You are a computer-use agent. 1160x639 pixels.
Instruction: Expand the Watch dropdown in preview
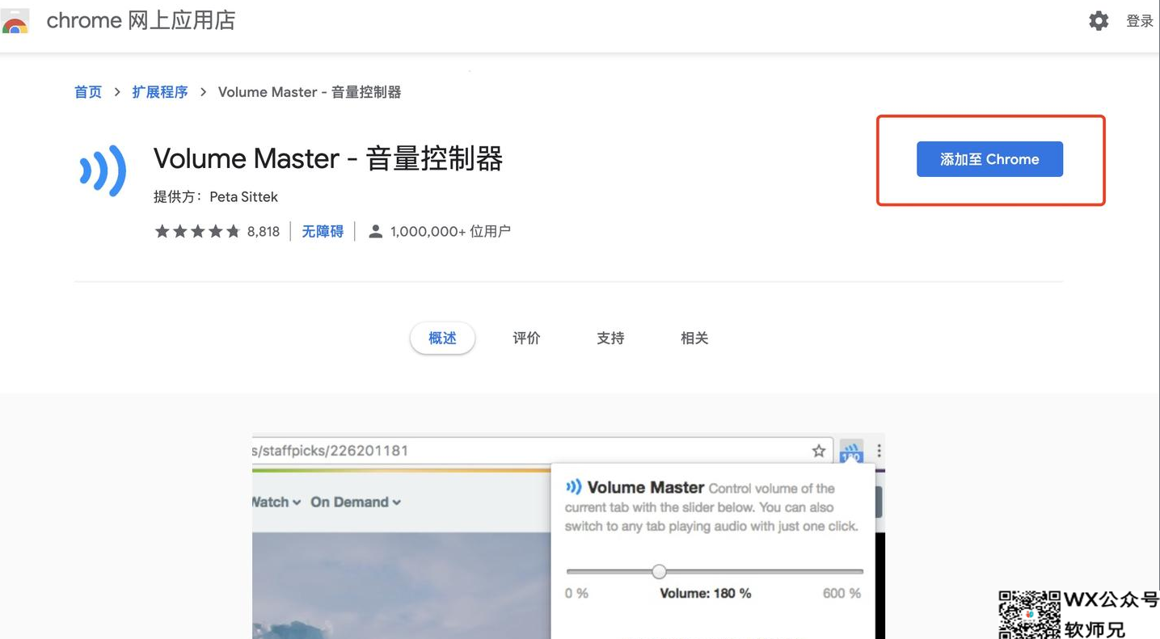coord(276,502)
